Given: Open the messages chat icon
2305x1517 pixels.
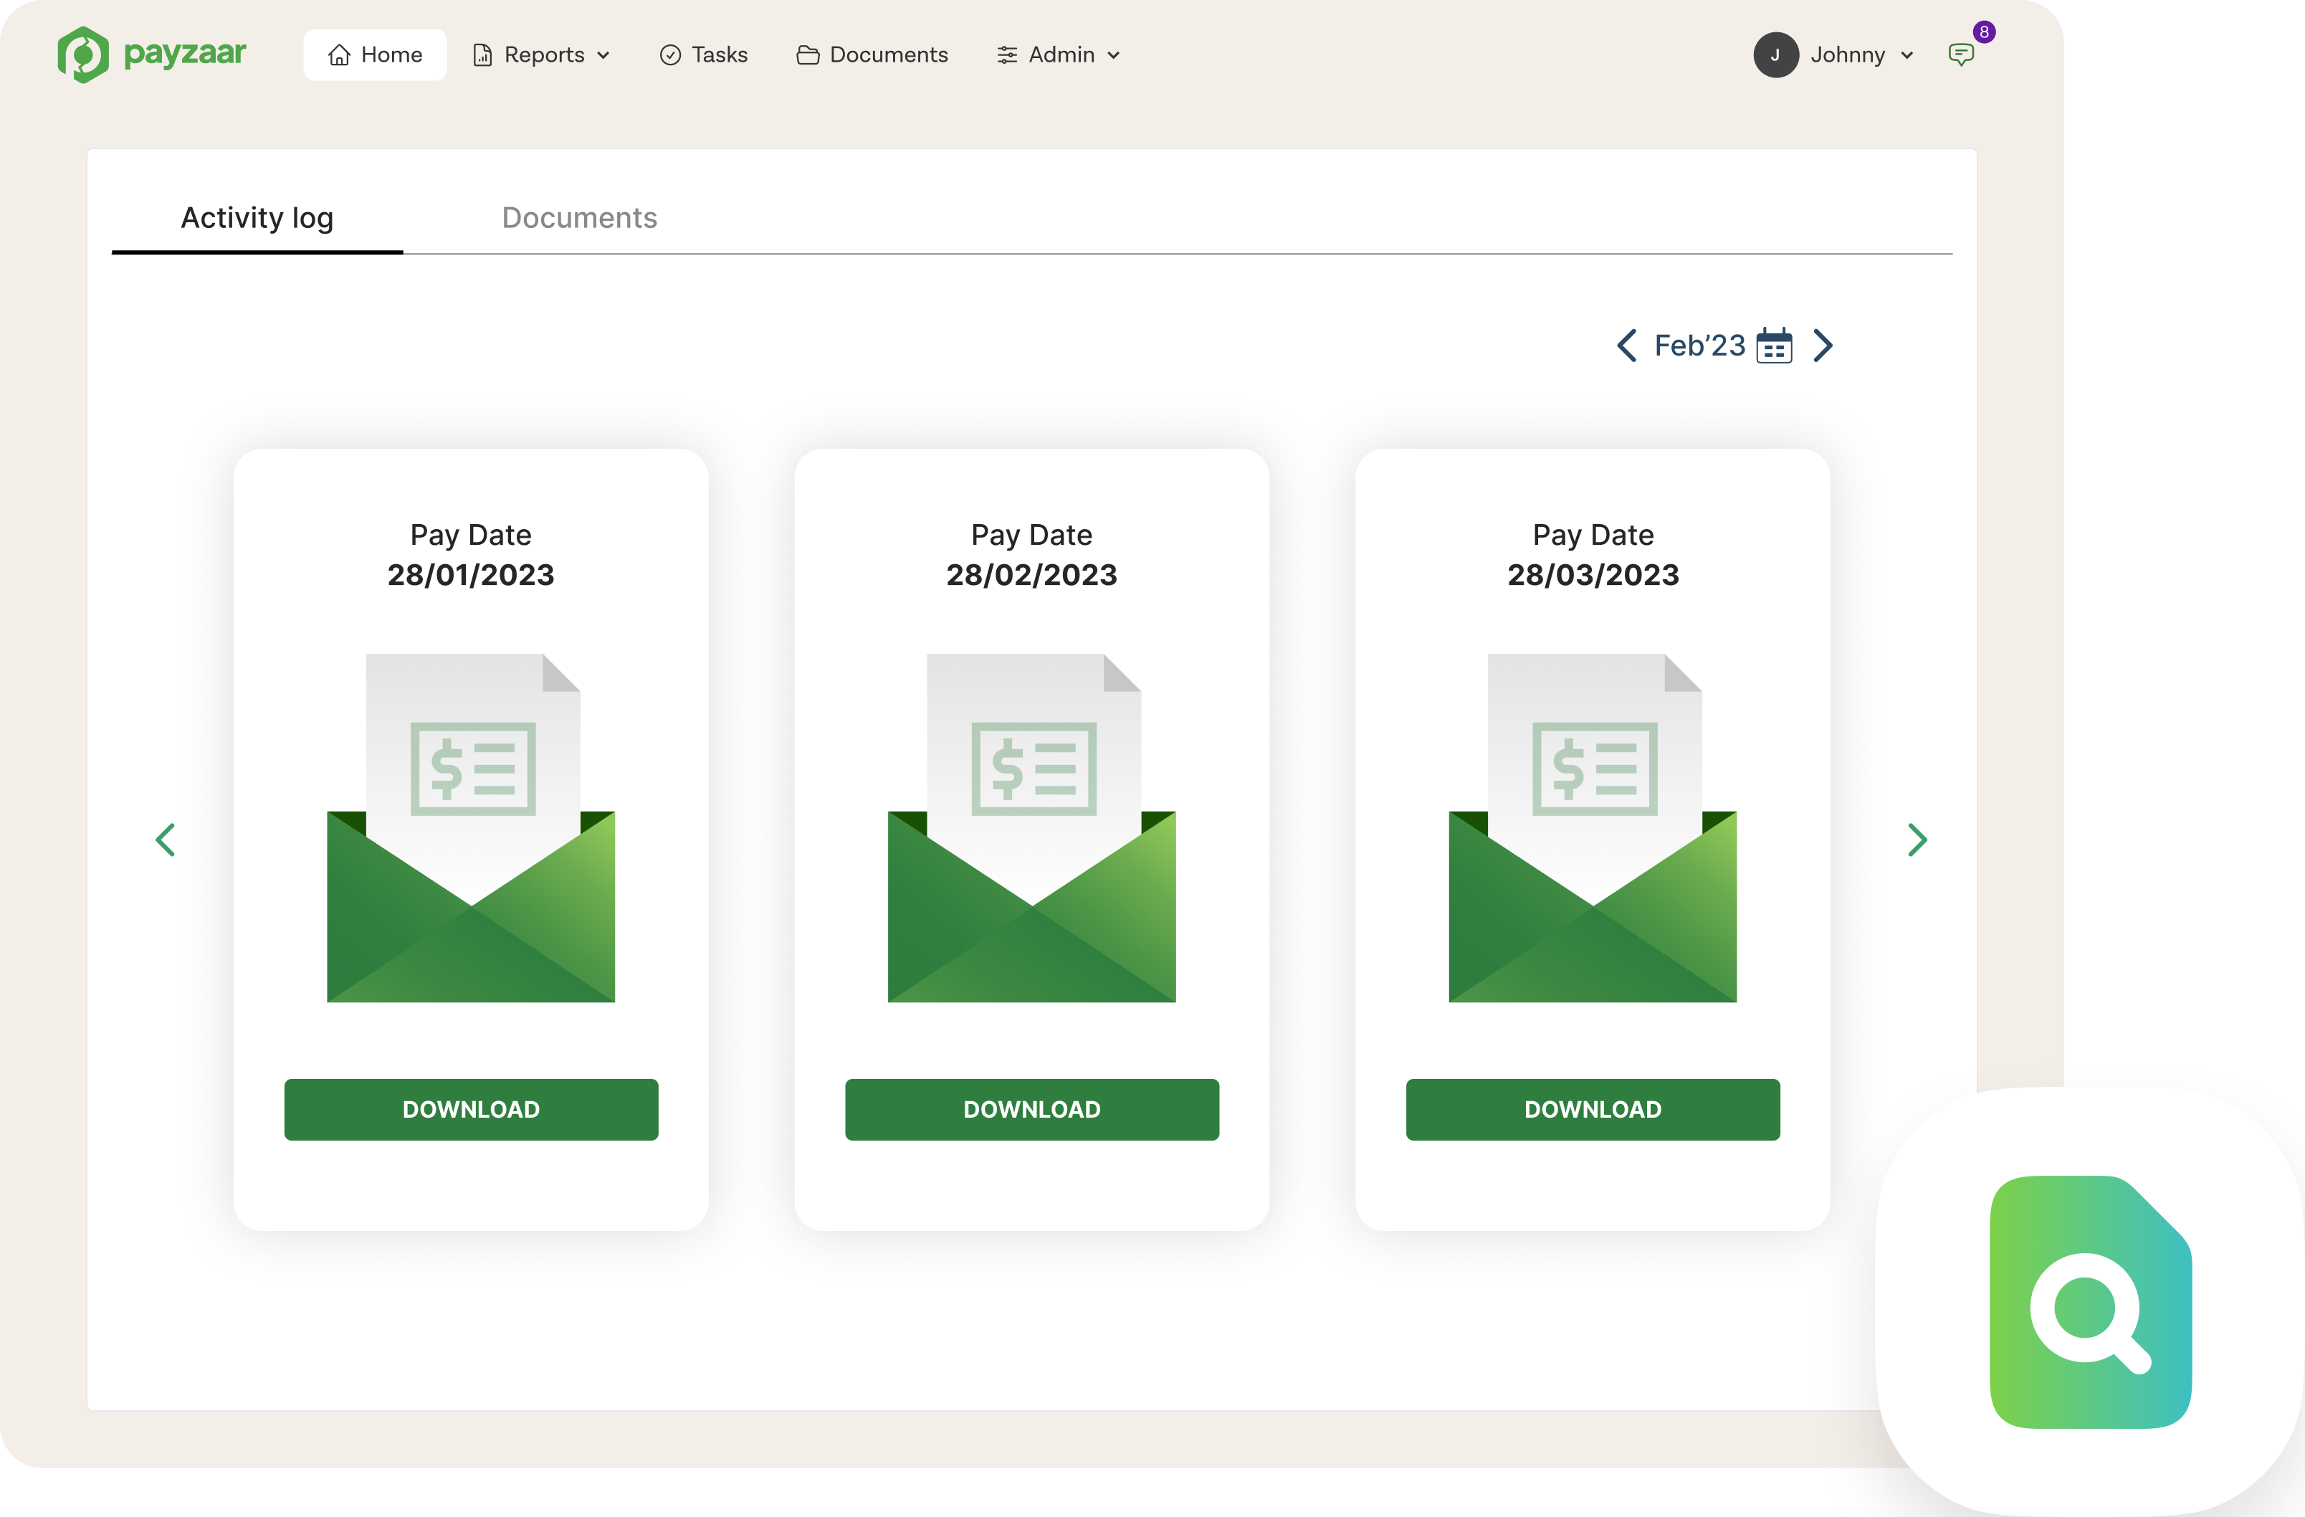Looking at the screenshot, I should pyautogui.click(x=1961, y=55).
